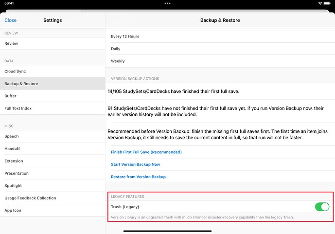Screen dimensions: 335x234
Task: Tap Start Version Backup Now
Action: [x=136, y=164]
